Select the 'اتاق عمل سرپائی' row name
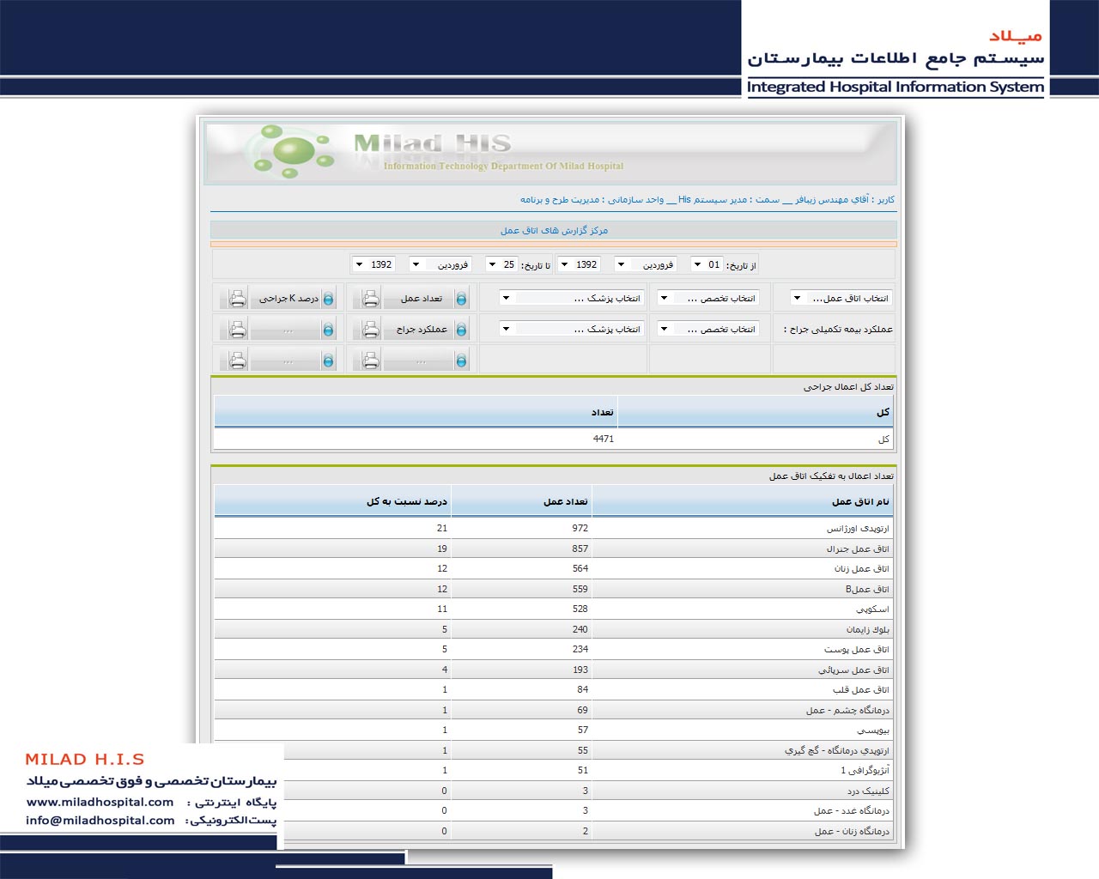1099x879 pixels. click(854, 670)
